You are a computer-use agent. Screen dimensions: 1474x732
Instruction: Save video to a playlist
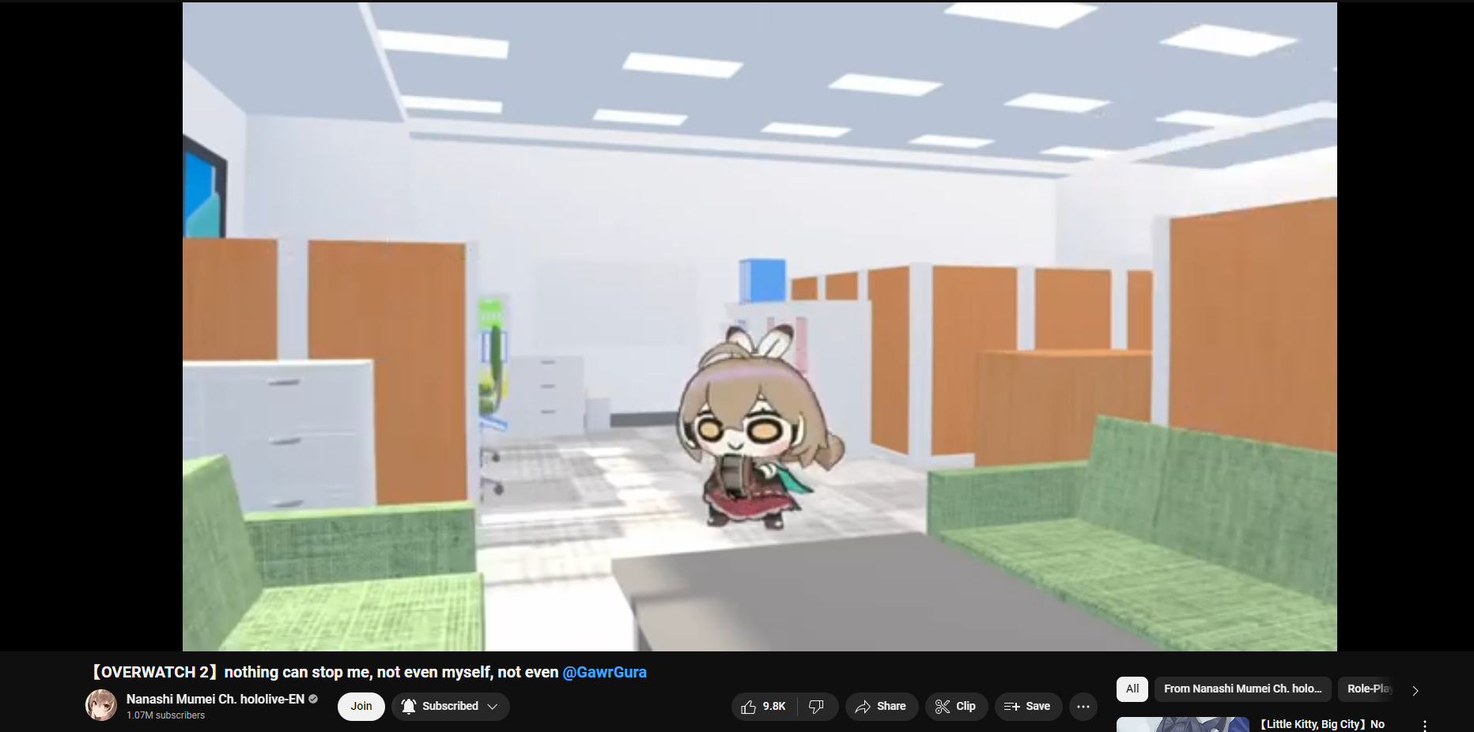coord(1028,707)
